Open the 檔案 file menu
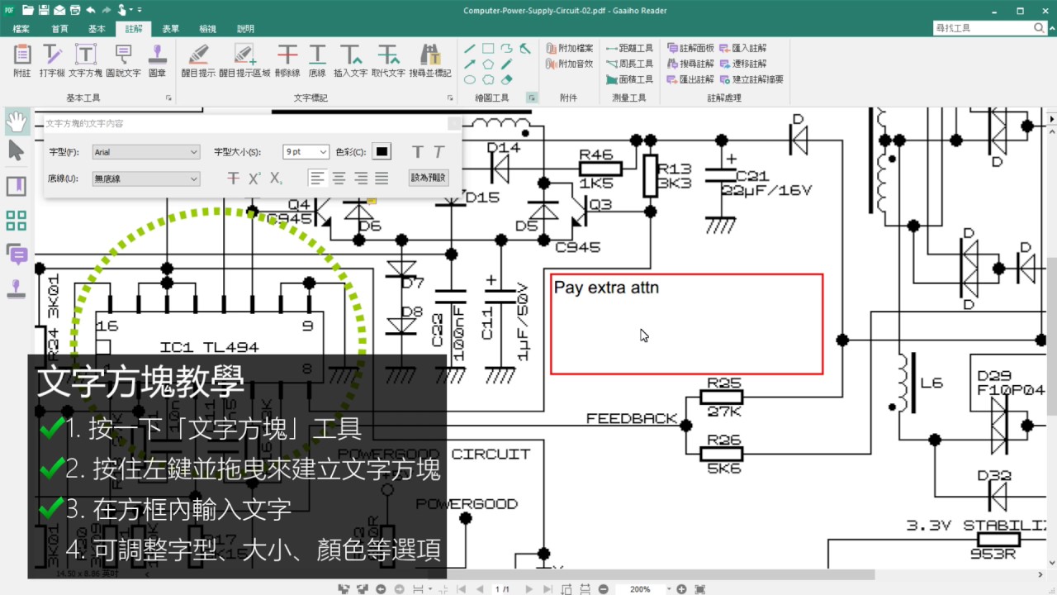 coord(21,29)
